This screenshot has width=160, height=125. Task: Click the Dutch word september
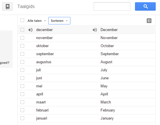click(x=45, y=54)
